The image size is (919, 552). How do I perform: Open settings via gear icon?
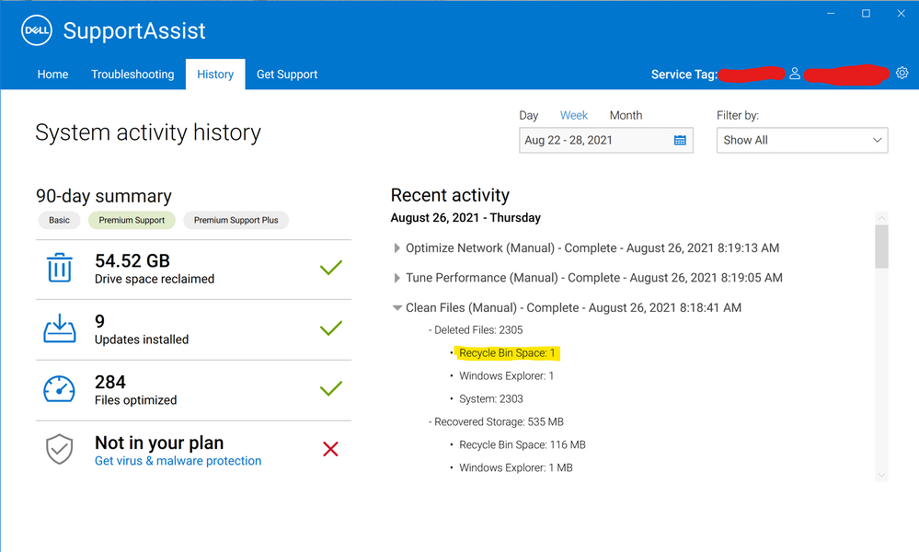(902, 73)
